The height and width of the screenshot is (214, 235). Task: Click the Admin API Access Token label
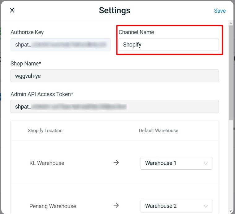[42, 94]
